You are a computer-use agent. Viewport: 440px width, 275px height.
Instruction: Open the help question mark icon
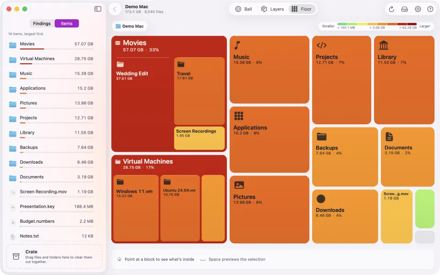pyautogui.click(x=430, y=9)
